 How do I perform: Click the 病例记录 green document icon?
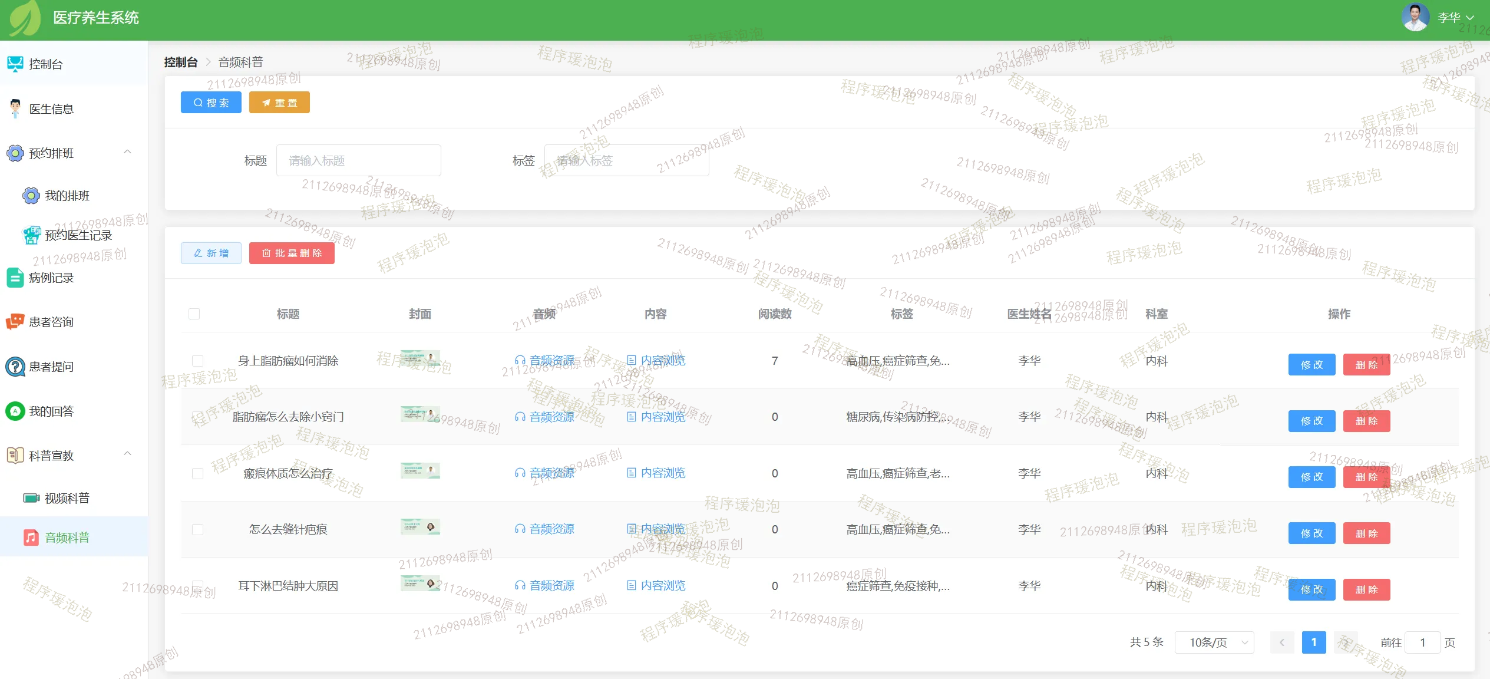click(x=15, y=278)
